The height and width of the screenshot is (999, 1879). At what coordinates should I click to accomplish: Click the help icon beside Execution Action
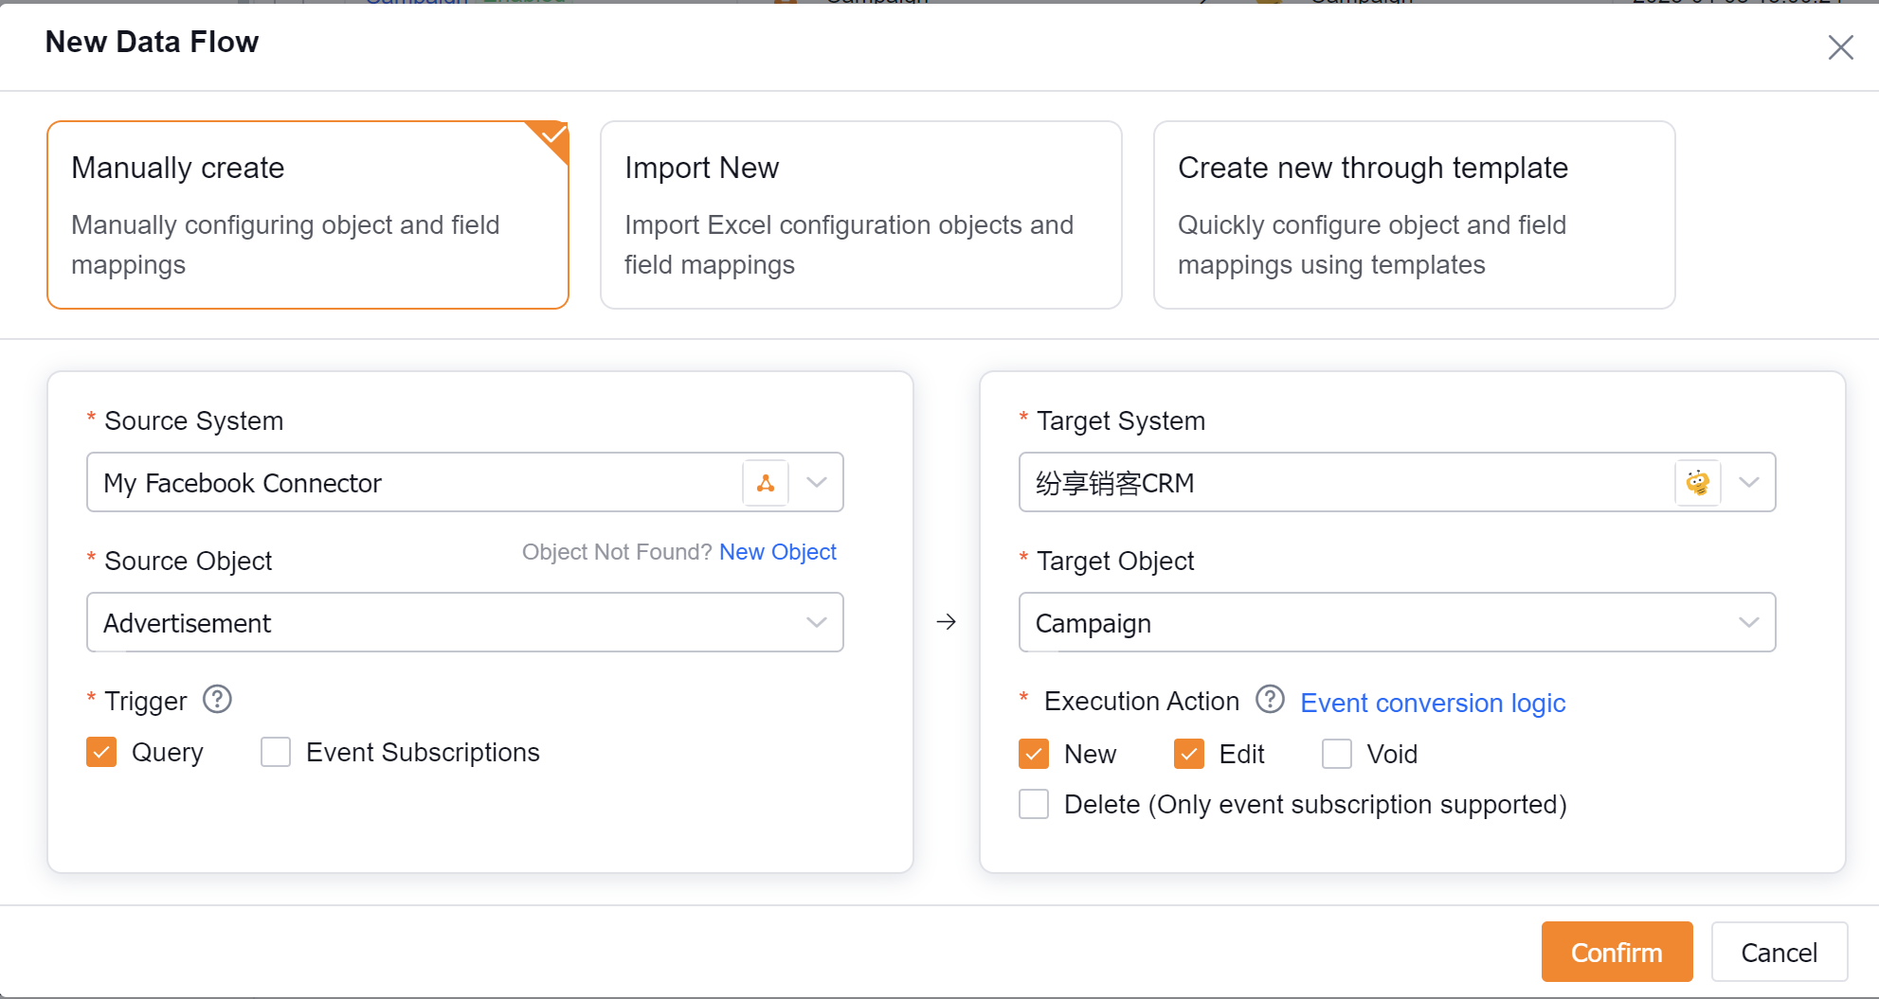[x=1270, y=700]
